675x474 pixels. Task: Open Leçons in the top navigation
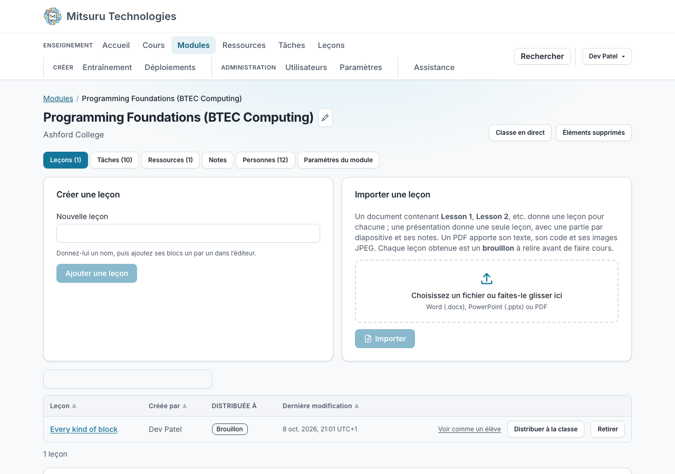(x=331, y=45)
